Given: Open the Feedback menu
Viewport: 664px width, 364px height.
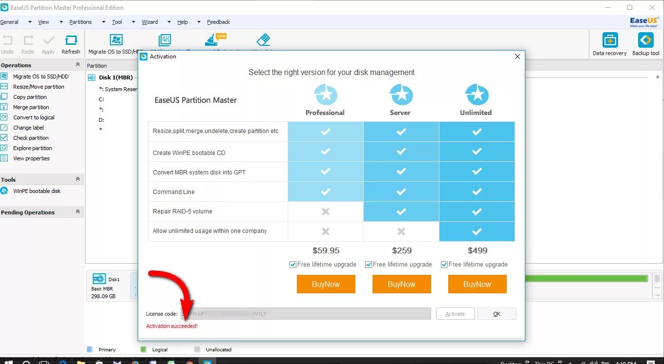Looking at the screenshot, I should pyautogui.click(x=218, y=22).
